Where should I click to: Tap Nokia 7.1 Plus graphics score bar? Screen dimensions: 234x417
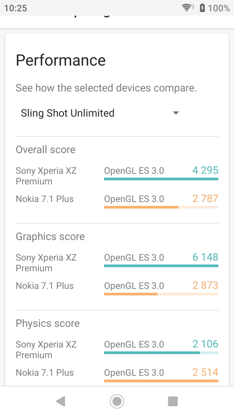click(x=161, y=294)
